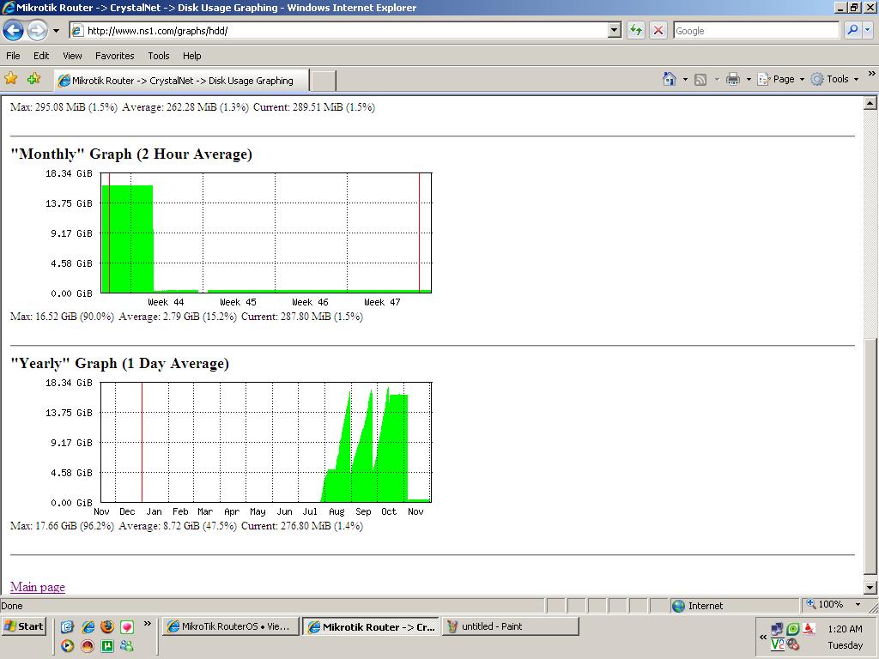The width and height of the screenshot is (879, 659).
Task: Expand the Home button dropdown arrow
Action: coord(685,80)
